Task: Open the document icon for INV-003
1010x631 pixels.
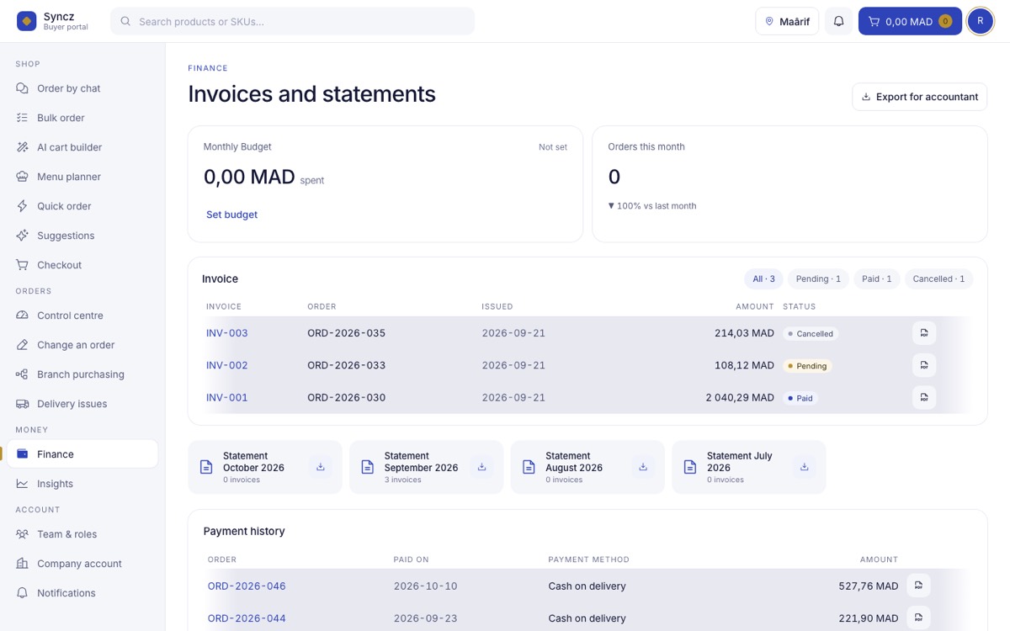Action: [924, 333]
